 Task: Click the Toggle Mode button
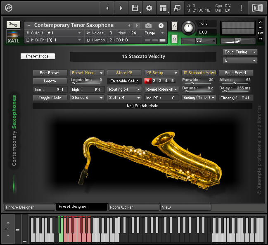tap(50, 98)
